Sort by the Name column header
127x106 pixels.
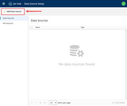[x=38, y=27]
